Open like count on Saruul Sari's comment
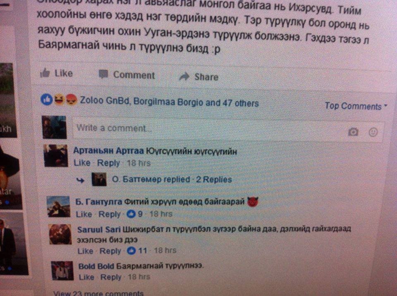The width and height of the screenshot is (397, 296). [x=137, y=251]
